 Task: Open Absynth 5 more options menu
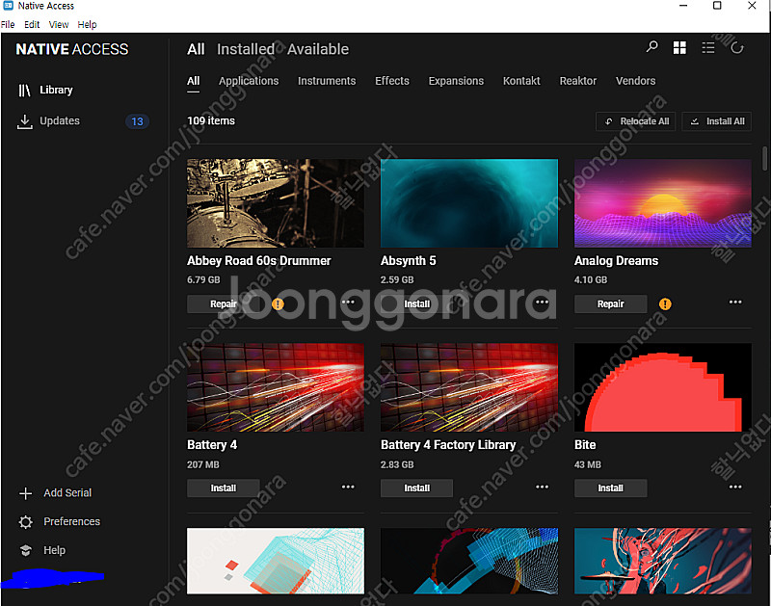coord(542,303)
